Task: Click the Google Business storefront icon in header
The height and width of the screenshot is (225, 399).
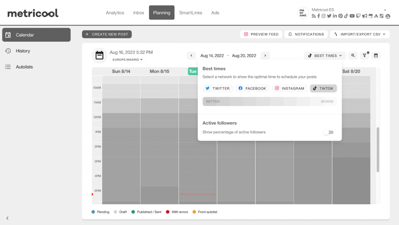Action: click(371, 16)
